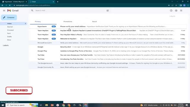Open the Google Security alert email
This screenshot has width=190, height=107.
pos(108,47)
